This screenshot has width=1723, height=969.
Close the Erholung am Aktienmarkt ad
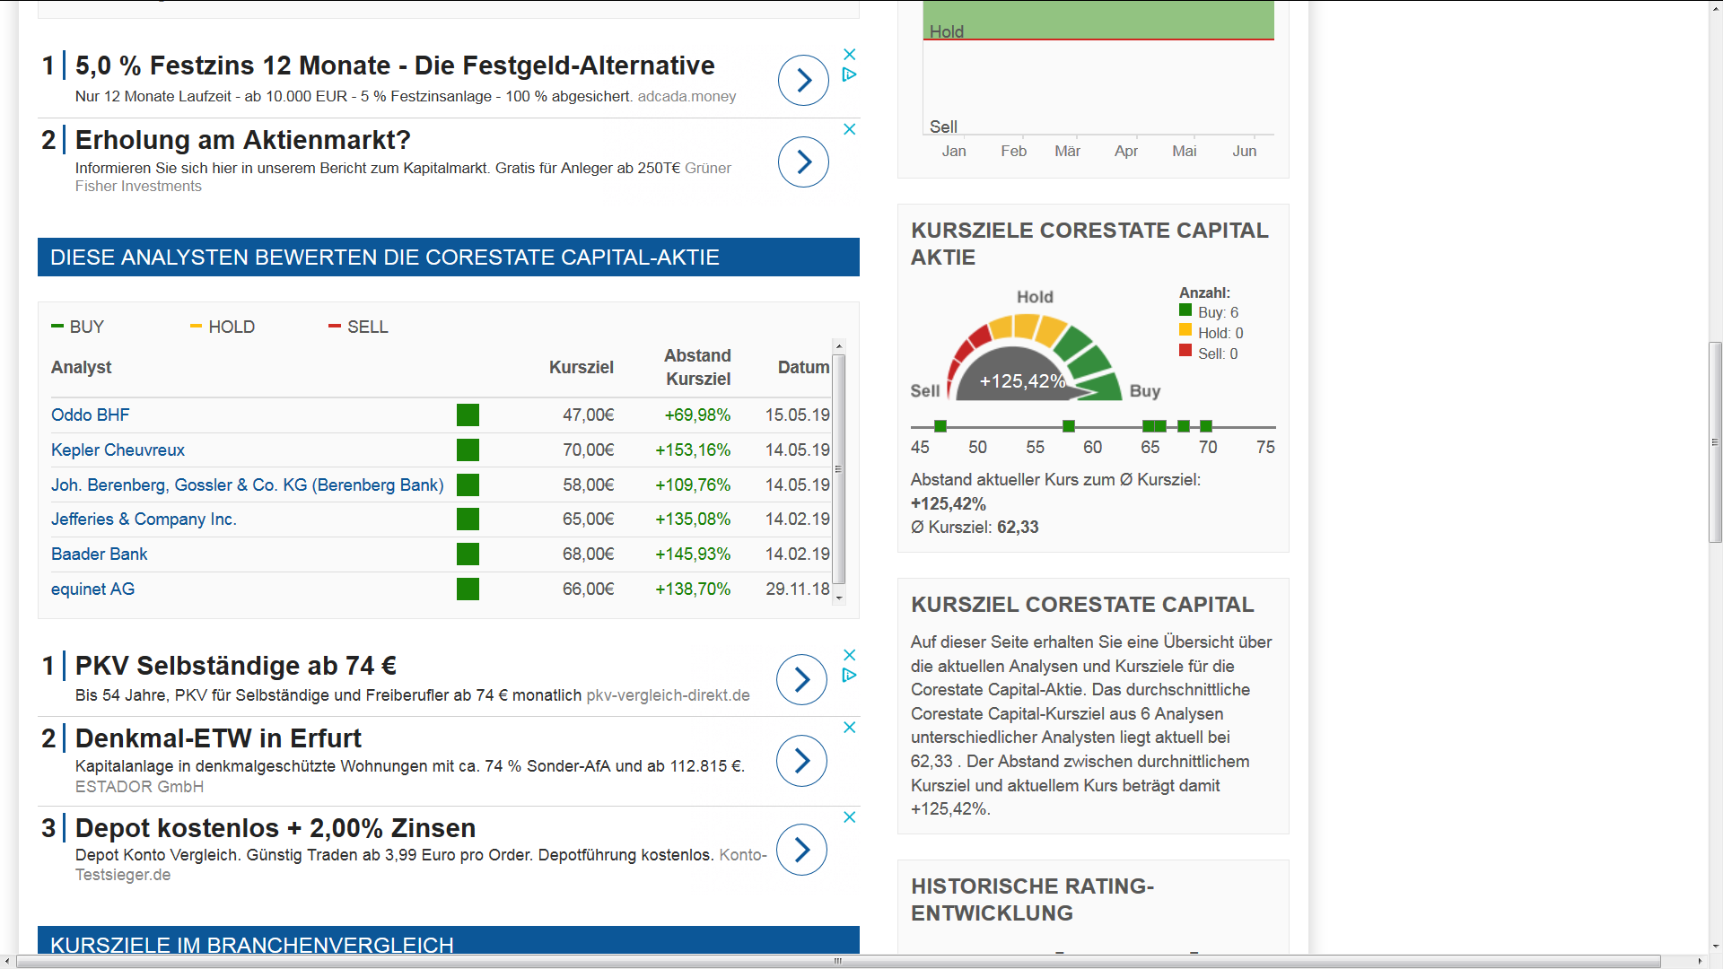850,129
